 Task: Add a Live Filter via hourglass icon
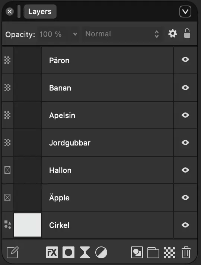tap(85, 252)
